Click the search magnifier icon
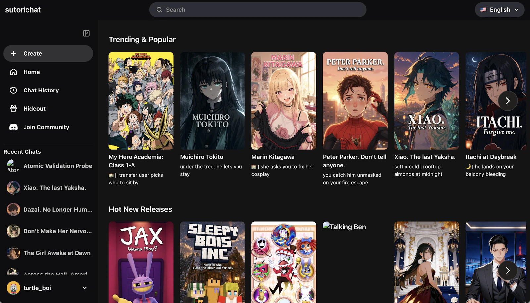Image resolution: width=530 pixels, height=303 pixels. click(x=159, y=10)
